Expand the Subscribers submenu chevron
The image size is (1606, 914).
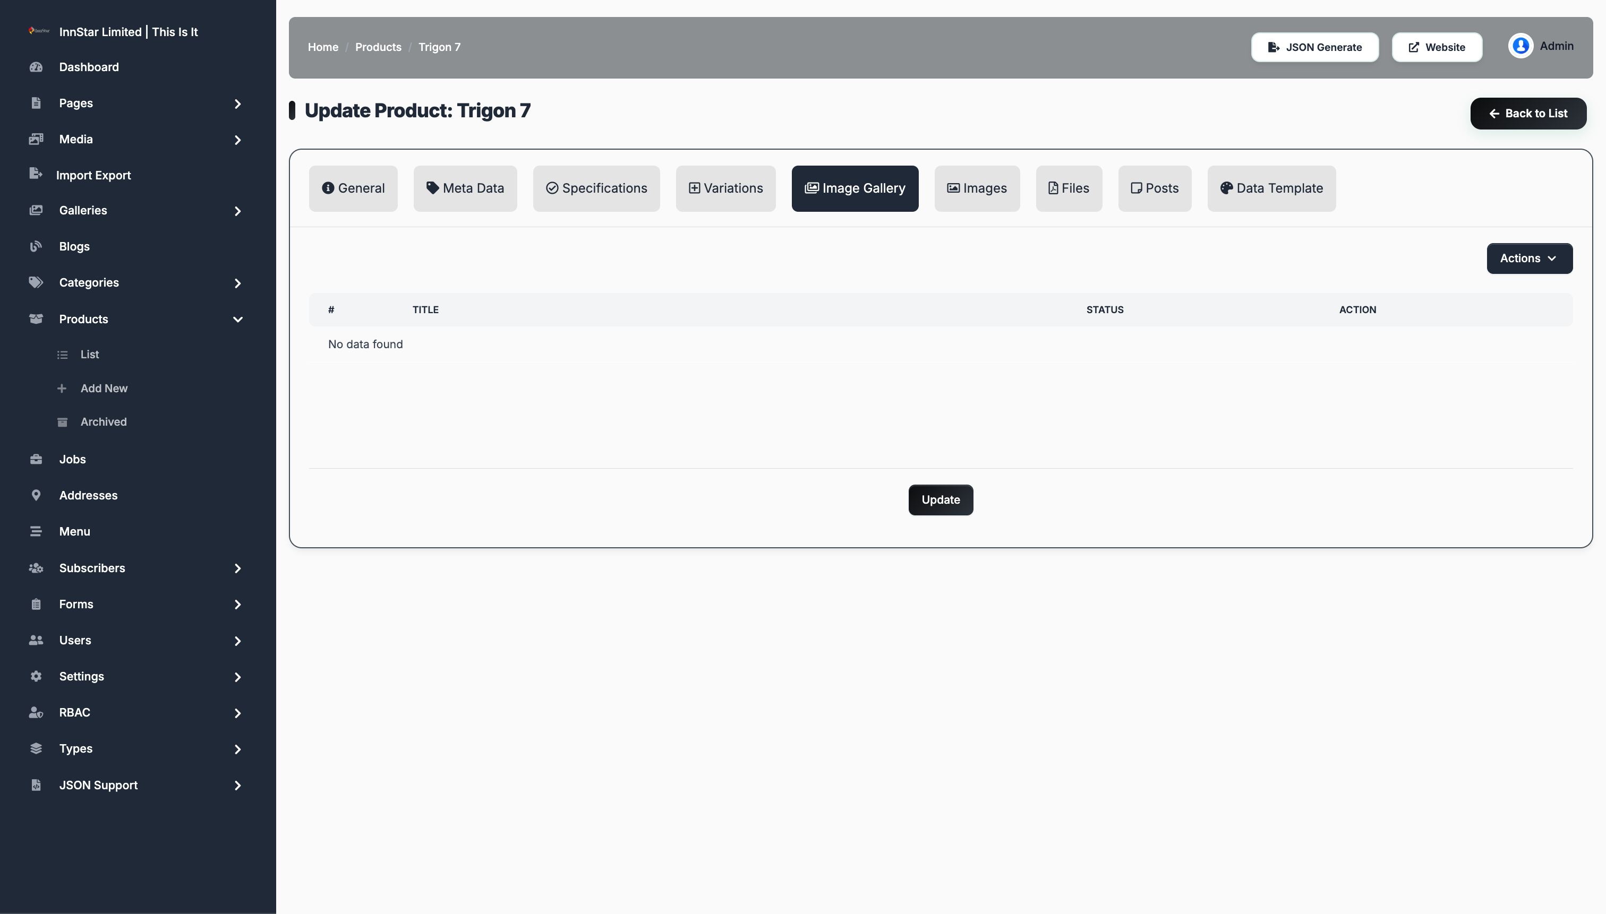237,568
